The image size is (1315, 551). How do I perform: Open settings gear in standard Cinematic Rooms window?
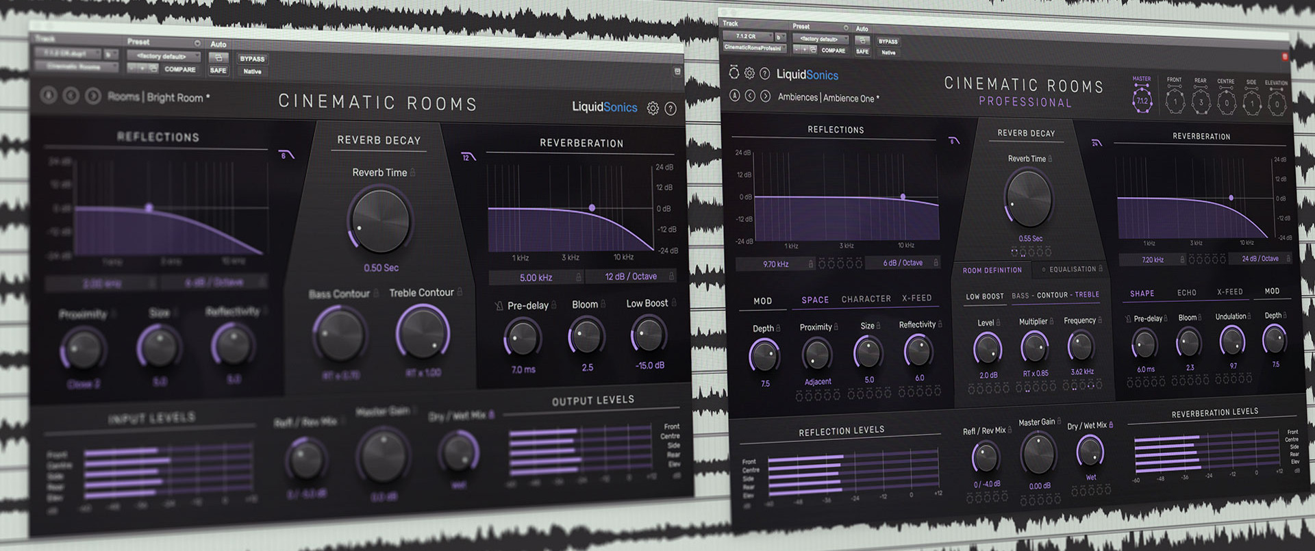pyautogui.click(x=653, y=108)
